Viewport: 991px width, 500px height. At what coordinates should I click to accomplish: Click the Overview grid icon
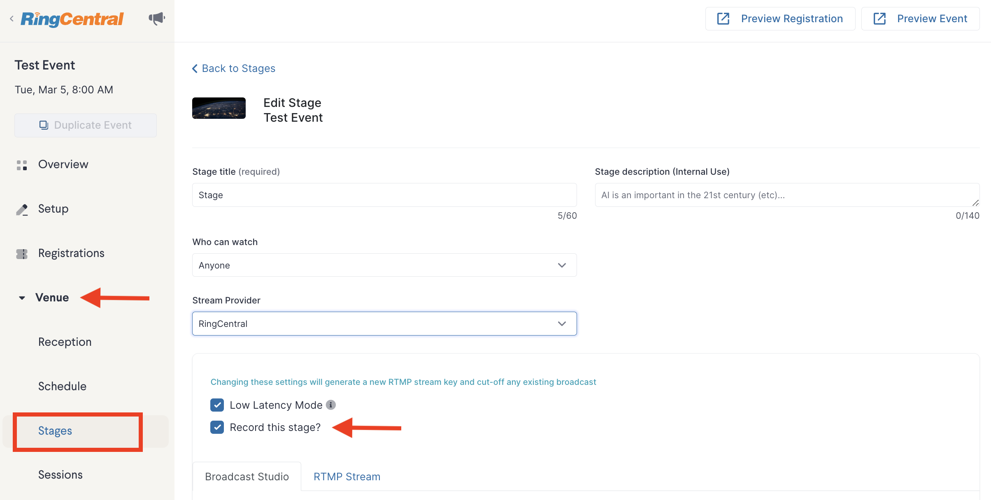22,165
